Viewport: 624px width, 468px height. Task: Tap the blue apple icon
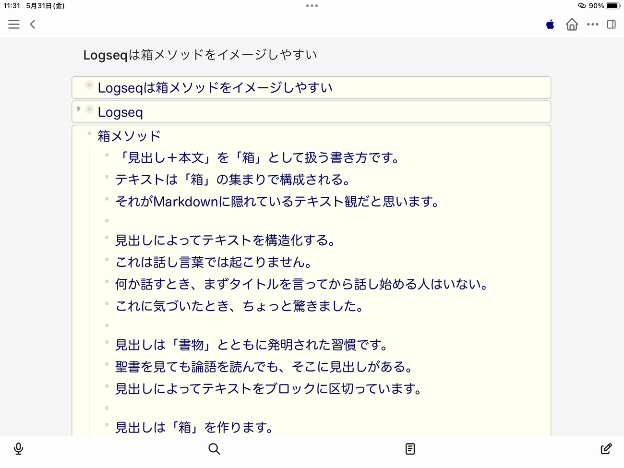[x=550, y=24]
